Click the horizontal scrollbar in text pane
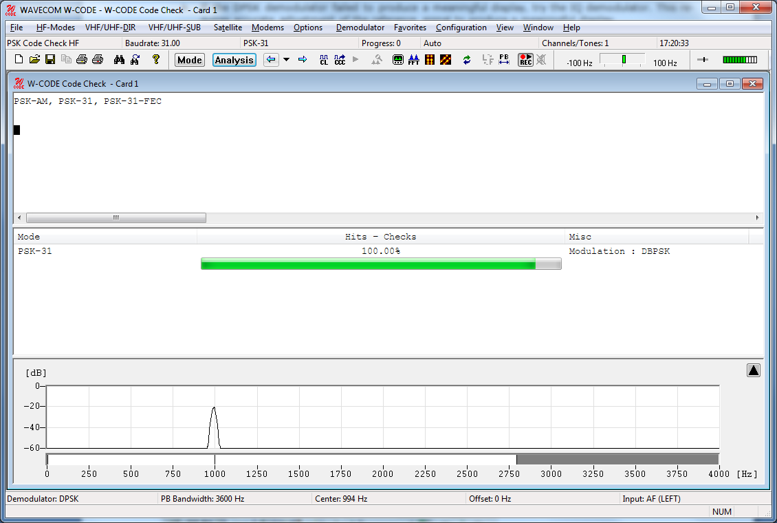This screenshot has height=523, width=777. [x=116, y=218]
